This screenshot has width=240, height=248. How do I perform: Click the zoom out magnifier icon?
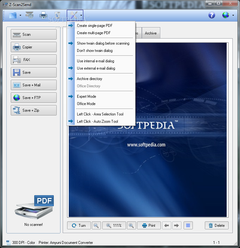point(96,225)
